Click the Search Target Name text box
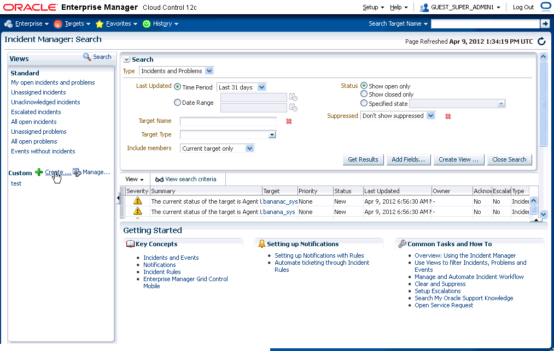 485,23
